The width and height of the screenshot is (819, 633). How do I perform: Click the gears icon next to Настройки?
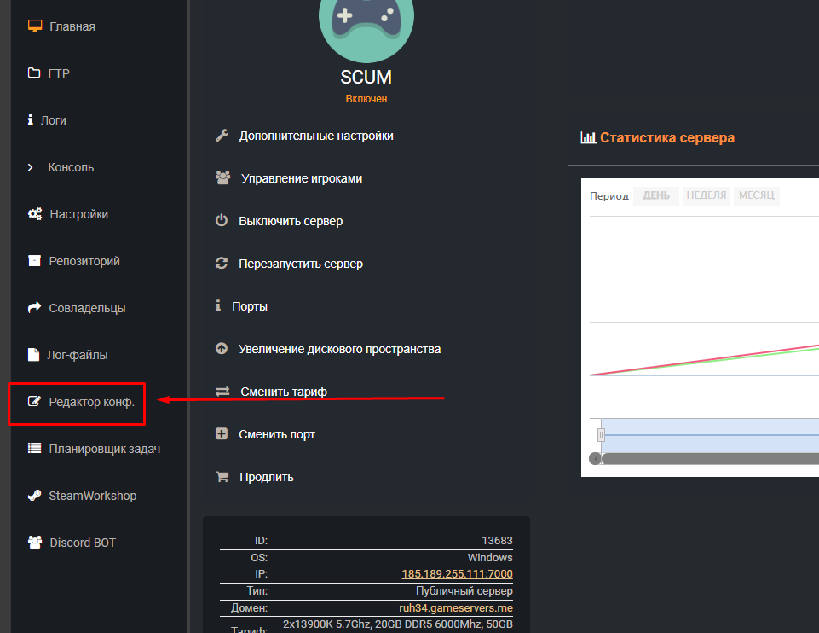tap(34, 214)
